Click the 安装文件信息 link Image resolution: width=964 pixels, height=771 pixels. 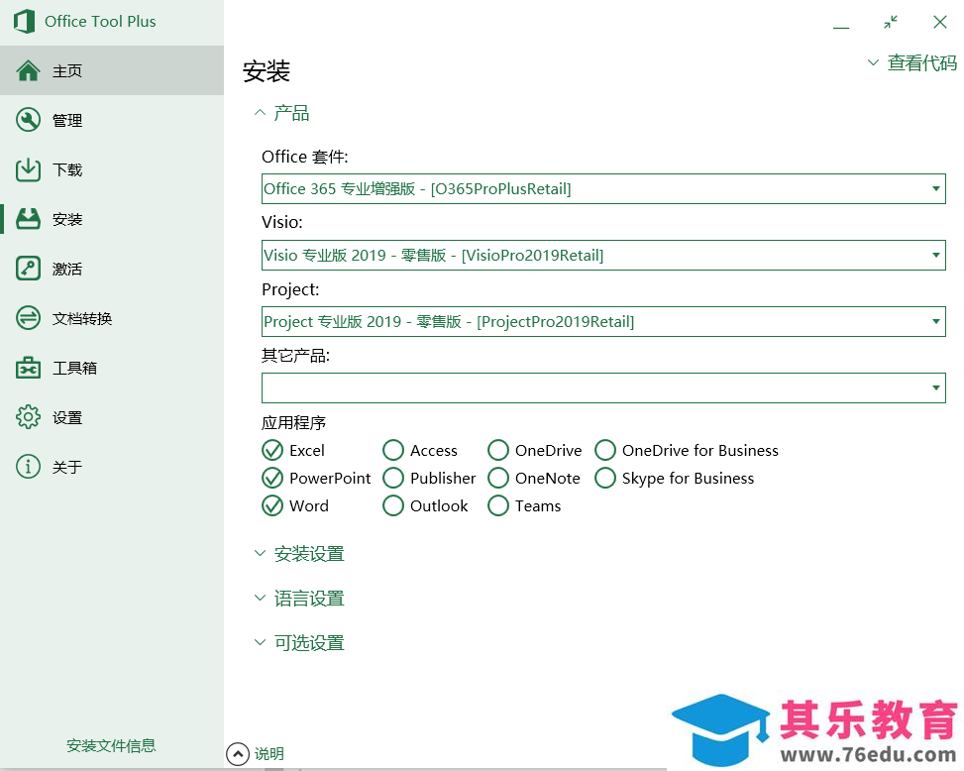coord(111,746)
